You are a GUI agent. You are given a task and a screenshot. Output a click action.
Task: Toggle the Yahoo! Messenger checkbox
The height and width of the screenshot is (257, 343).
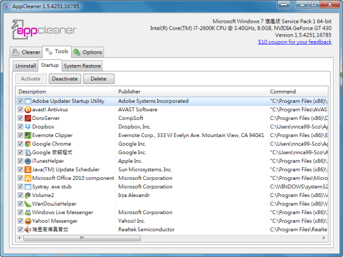pos(21,221)
